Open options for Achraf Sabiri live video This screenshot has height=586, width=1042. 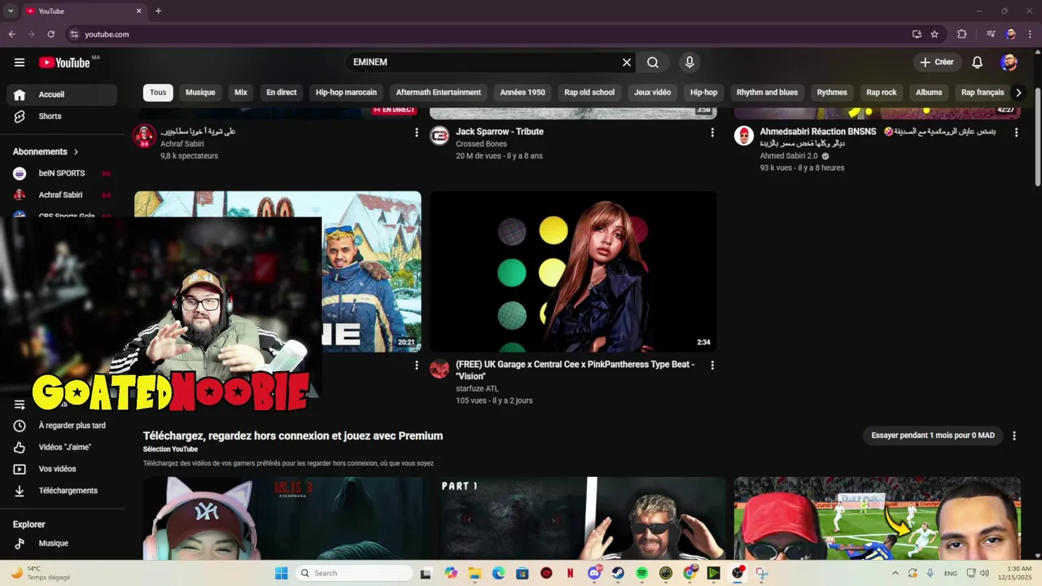pyautogui.click(x=417, y=133)
